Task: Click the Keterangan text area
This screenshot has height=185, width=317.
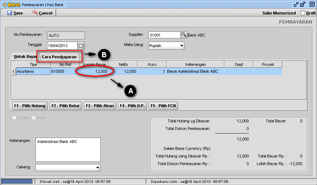Action: tap(68, 149)
